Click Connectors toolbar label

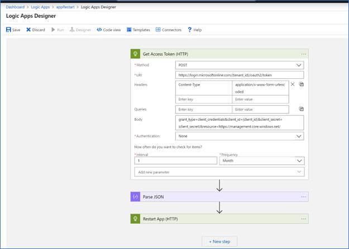171,30
